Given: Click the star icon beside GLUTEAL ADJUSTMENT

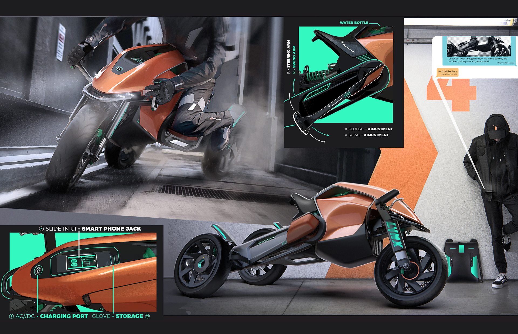Looking at the screenshot, I should 346,129.
